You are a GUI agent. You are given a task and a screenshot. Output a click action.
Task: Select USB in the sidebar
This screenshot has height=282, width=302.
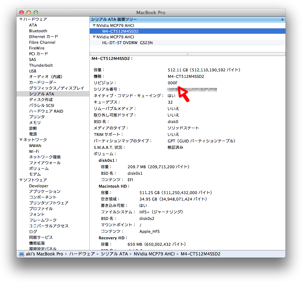(x=33, y=71)
